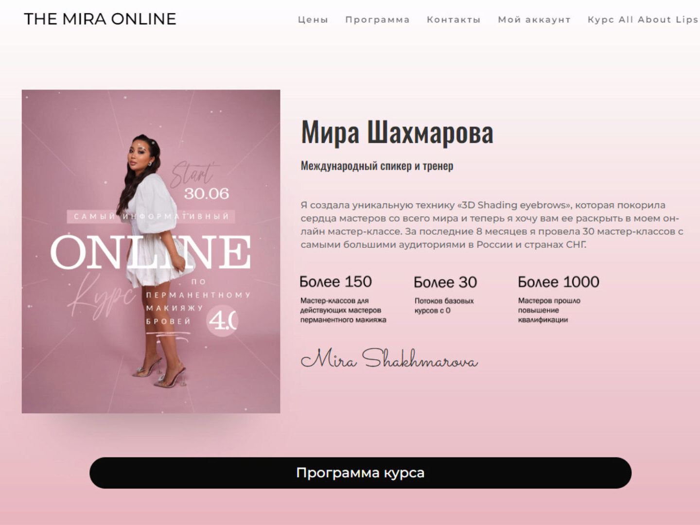Open the Цены menu item
This screenshot has height=525, width=700.
pyautogui.click(x=313, y=20)
